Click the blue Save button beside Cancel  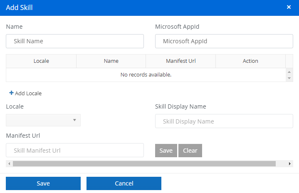(43, 183)
